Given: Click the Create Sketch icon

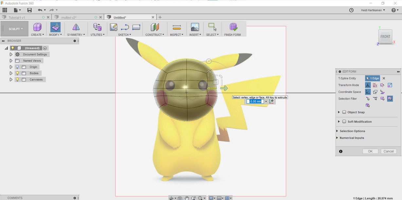Looking at the screenshot, I should click(x=114, y=27).
